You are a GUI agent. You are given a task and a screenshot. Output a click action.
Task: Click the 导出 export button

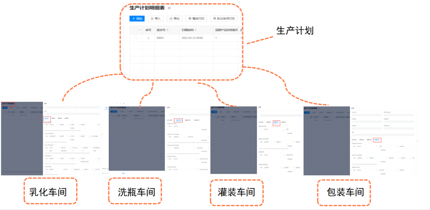pos(174,19)
